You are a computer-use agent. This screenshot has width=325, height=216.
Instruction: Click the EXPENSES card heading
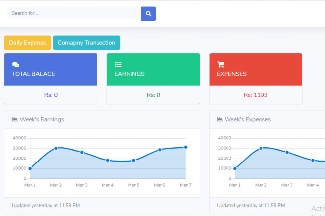pyautogui.click(x=232, y=74)
